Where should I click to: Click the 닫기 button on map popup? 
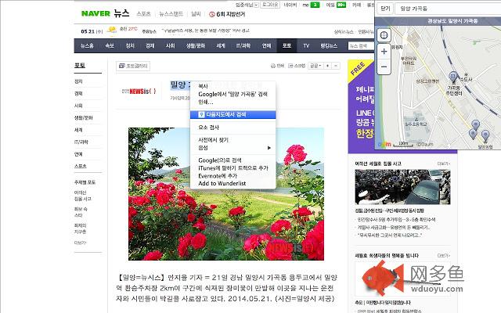point(385,9)
